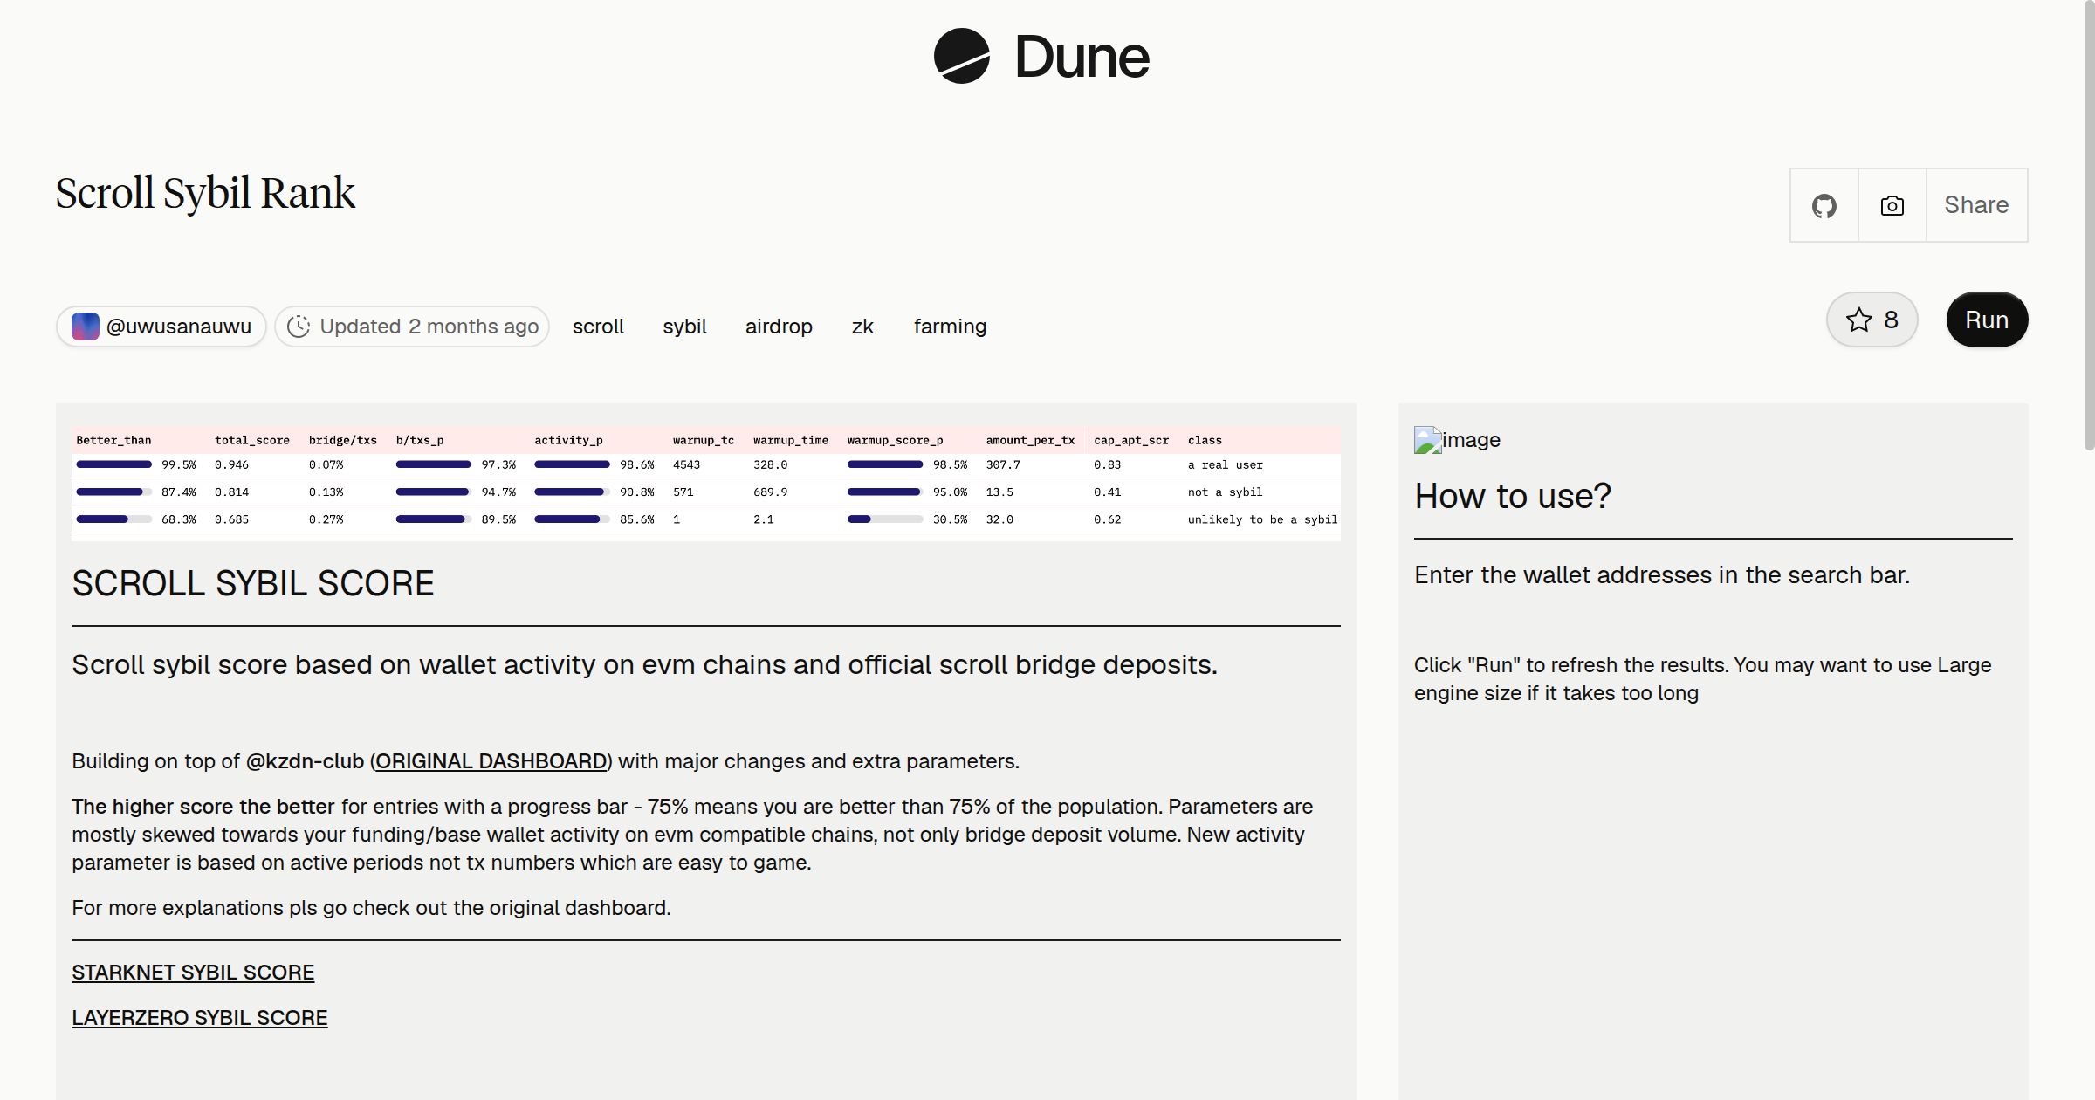Star the dashboard with 8 stars
2095x1100 pixels.
point(1872,320)
